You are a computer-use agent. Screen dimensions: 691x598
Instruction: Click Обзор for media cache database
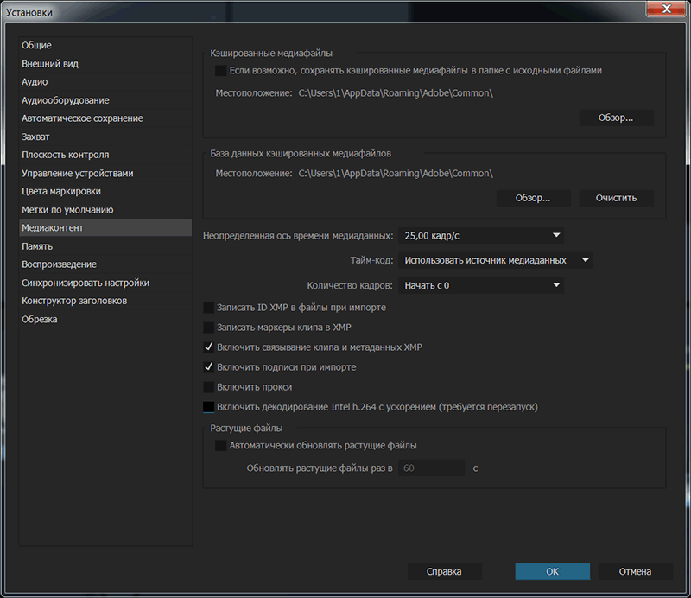tap(533, 198)
